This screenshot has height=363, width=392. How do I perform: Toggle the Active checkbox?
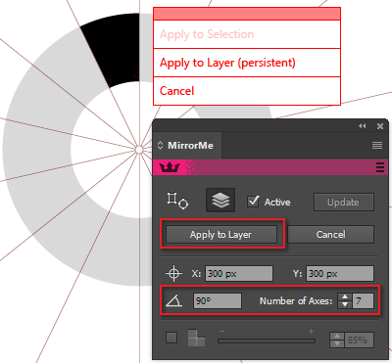[x=253, y=202]
